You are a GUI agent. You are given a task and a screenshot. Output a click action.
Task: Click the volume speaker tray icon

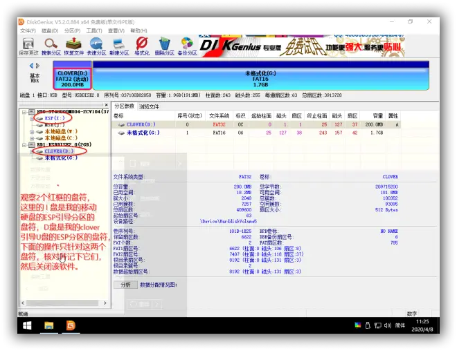(388, 325)
